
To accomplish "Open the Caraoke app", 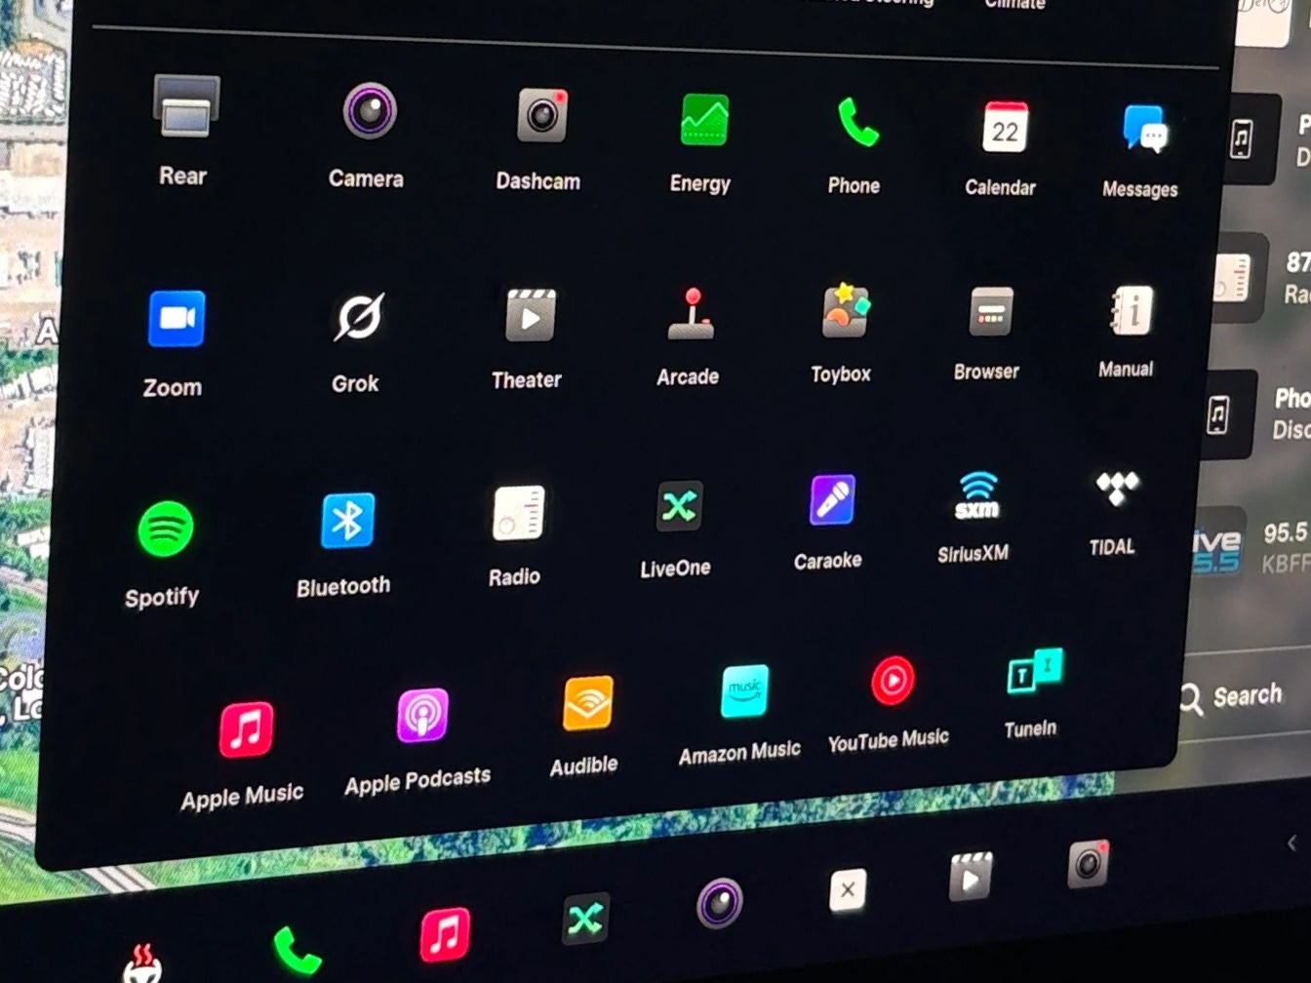I will pos(832,500).
